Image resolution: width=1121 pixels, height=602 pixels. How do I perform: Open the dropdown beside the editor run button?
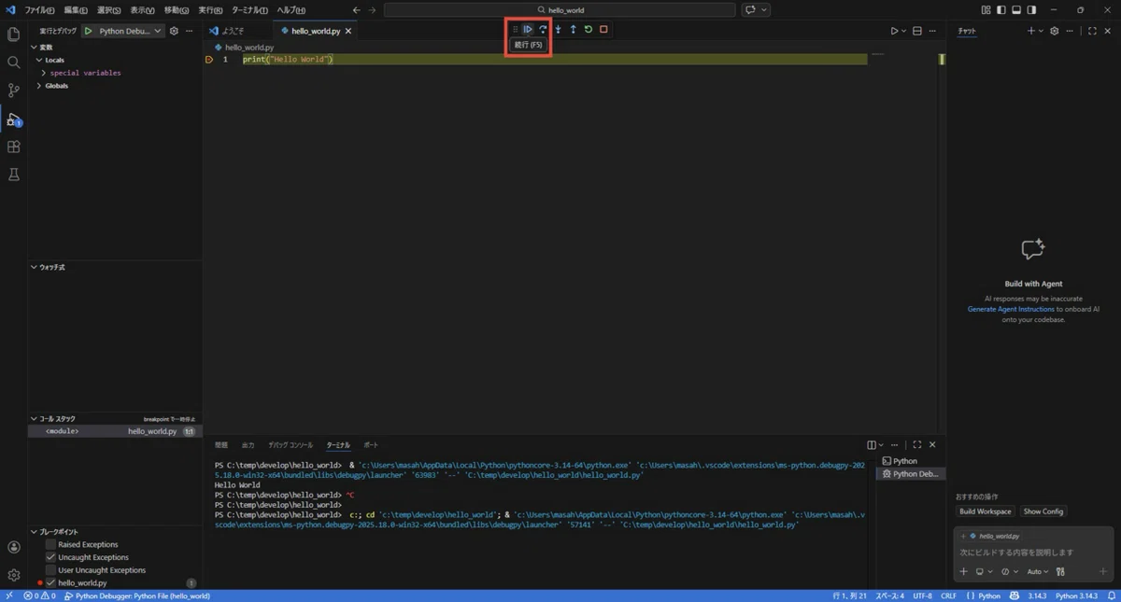[x=903, y=31]
